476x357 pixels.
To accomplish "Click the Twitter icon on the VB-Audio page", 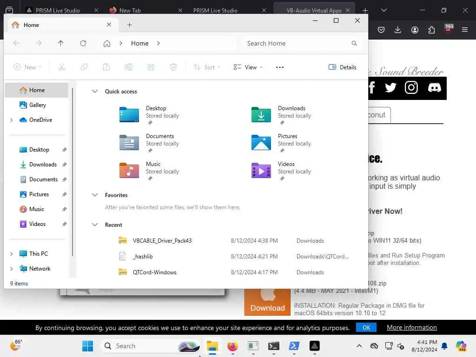I will pyautogui.click(x=390, y=88).
